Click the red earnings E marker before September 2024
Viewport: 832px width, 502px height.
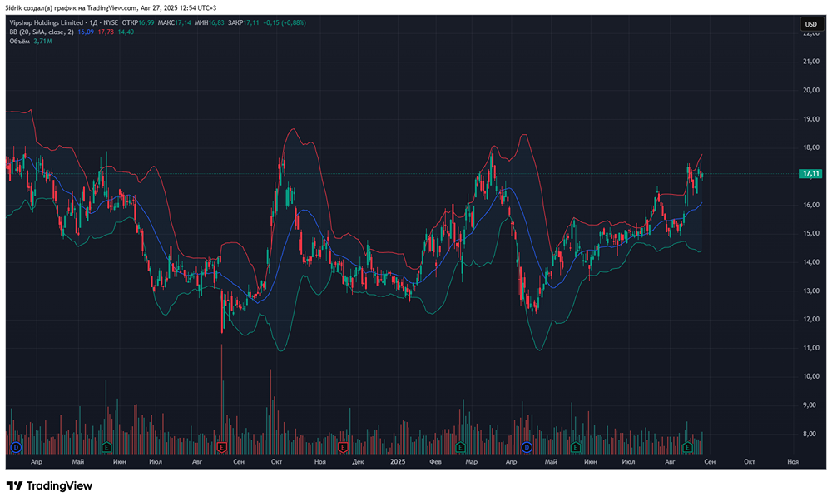pos(221,447)
